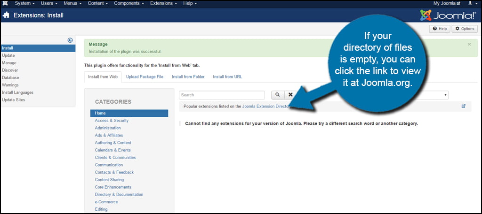The height and width of the screenshot is (214, 482).
Task: Switch to Install from Web tab
Action: [x=103, y=77]
